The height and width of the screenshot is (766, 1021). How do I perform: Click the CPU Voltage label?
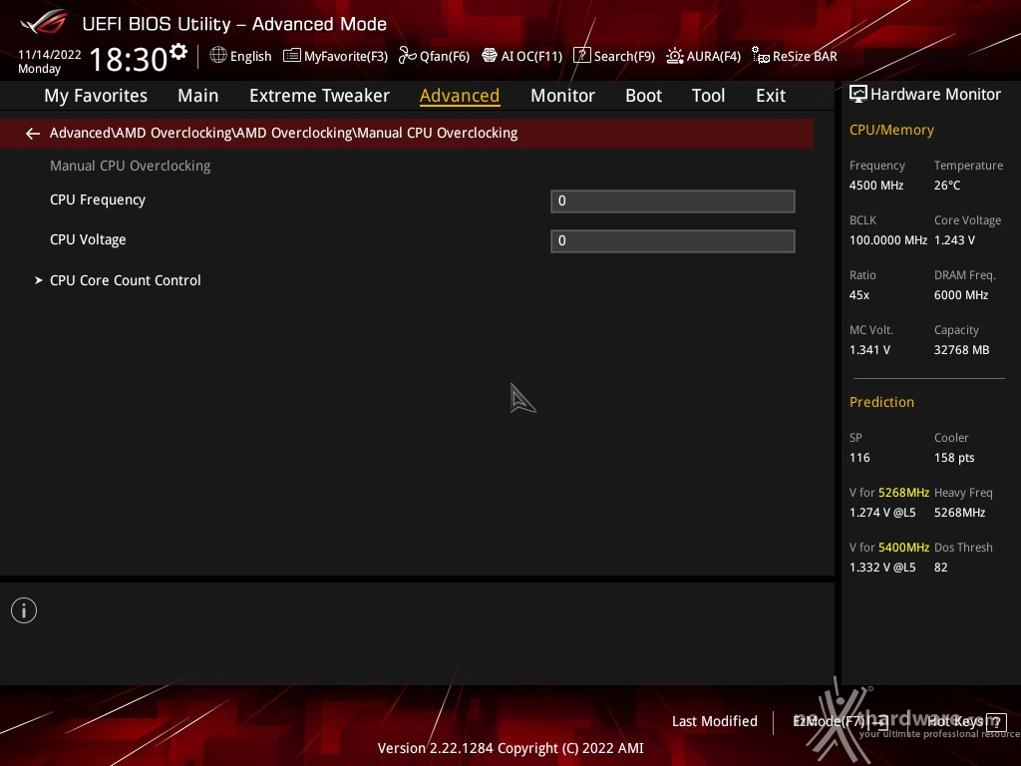pyautogui.click(x=88, y=239)
